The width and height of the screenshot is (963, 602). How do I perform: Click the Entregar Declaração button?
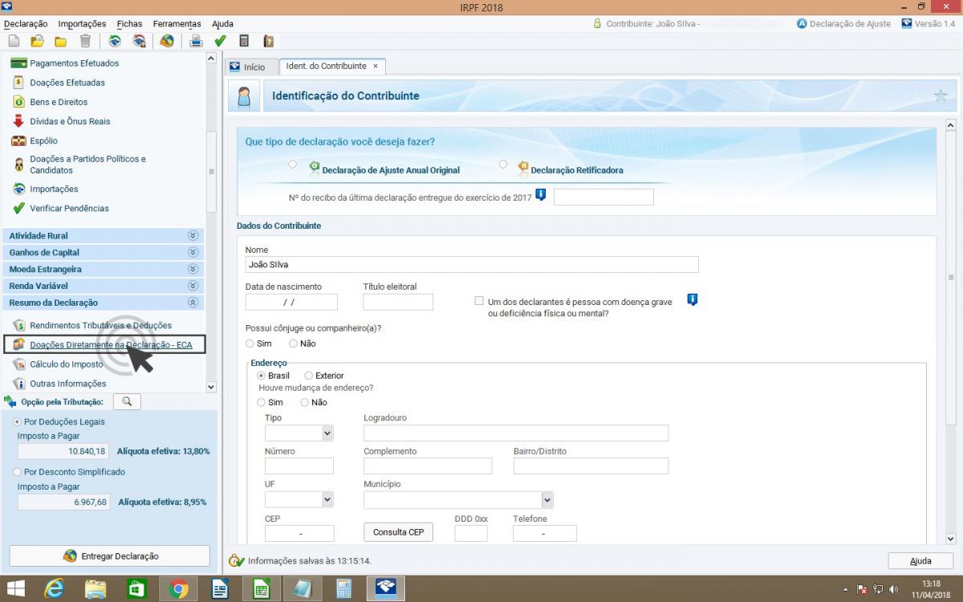110,555
